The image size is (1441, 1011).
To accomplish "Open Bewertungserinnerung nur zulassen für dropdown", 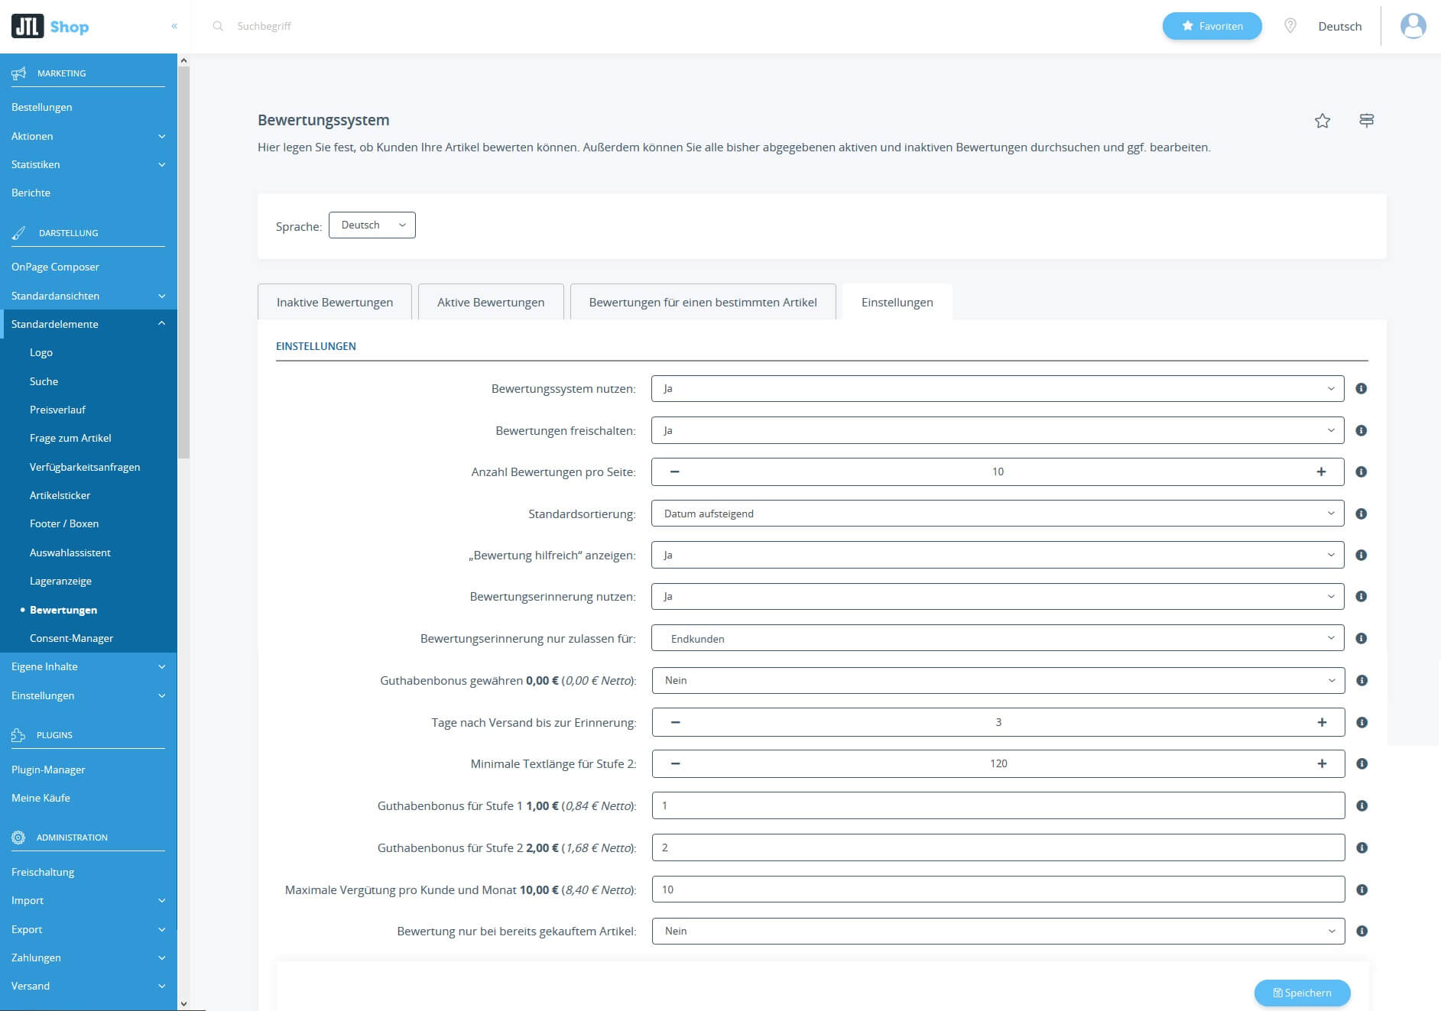I will click(998, 638).
